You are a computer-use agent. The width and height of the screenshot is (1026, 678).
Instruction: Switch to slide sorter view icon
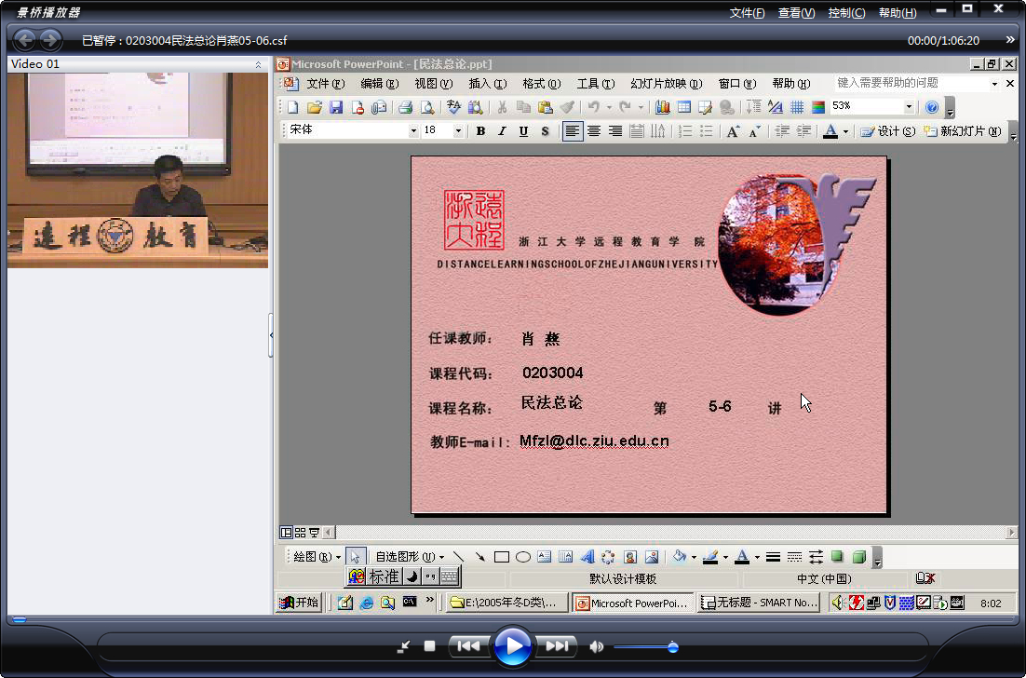coord(301,533)
